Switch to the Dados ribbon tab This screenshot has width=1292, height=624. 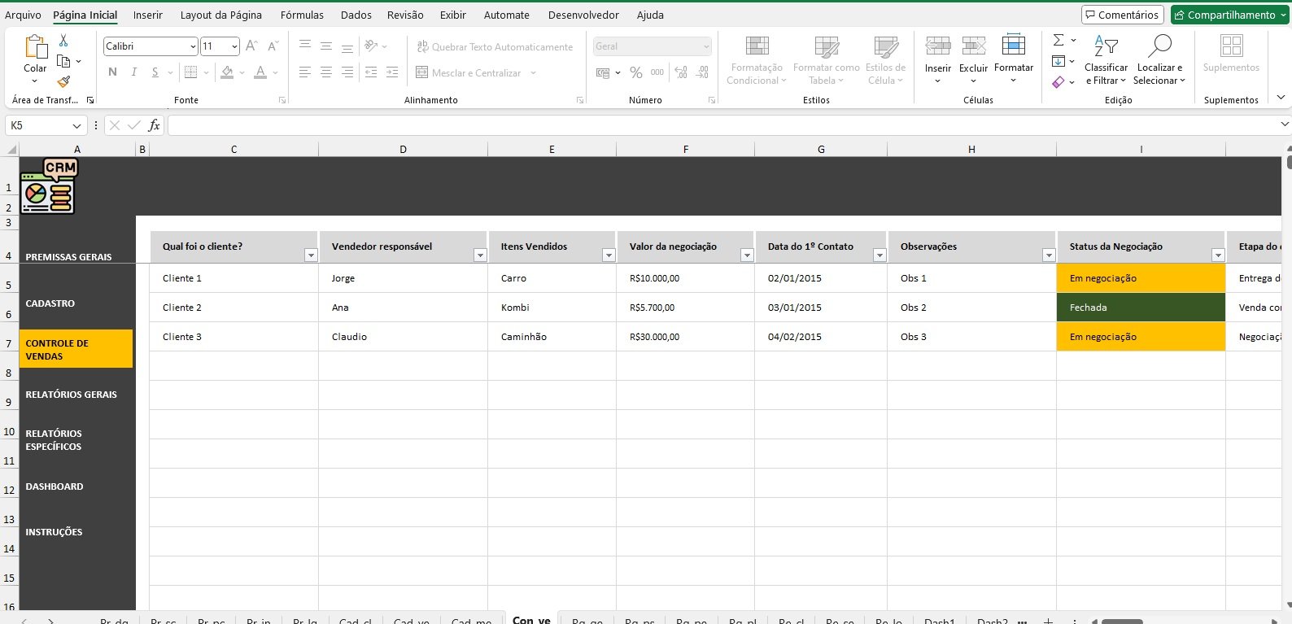(x=356, y=15)
